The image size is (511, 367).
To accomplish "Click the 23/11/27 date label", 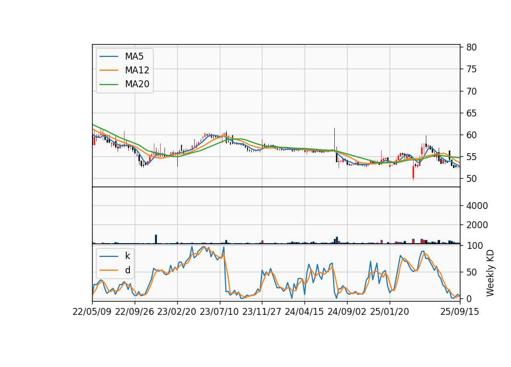I will (262, 312).
